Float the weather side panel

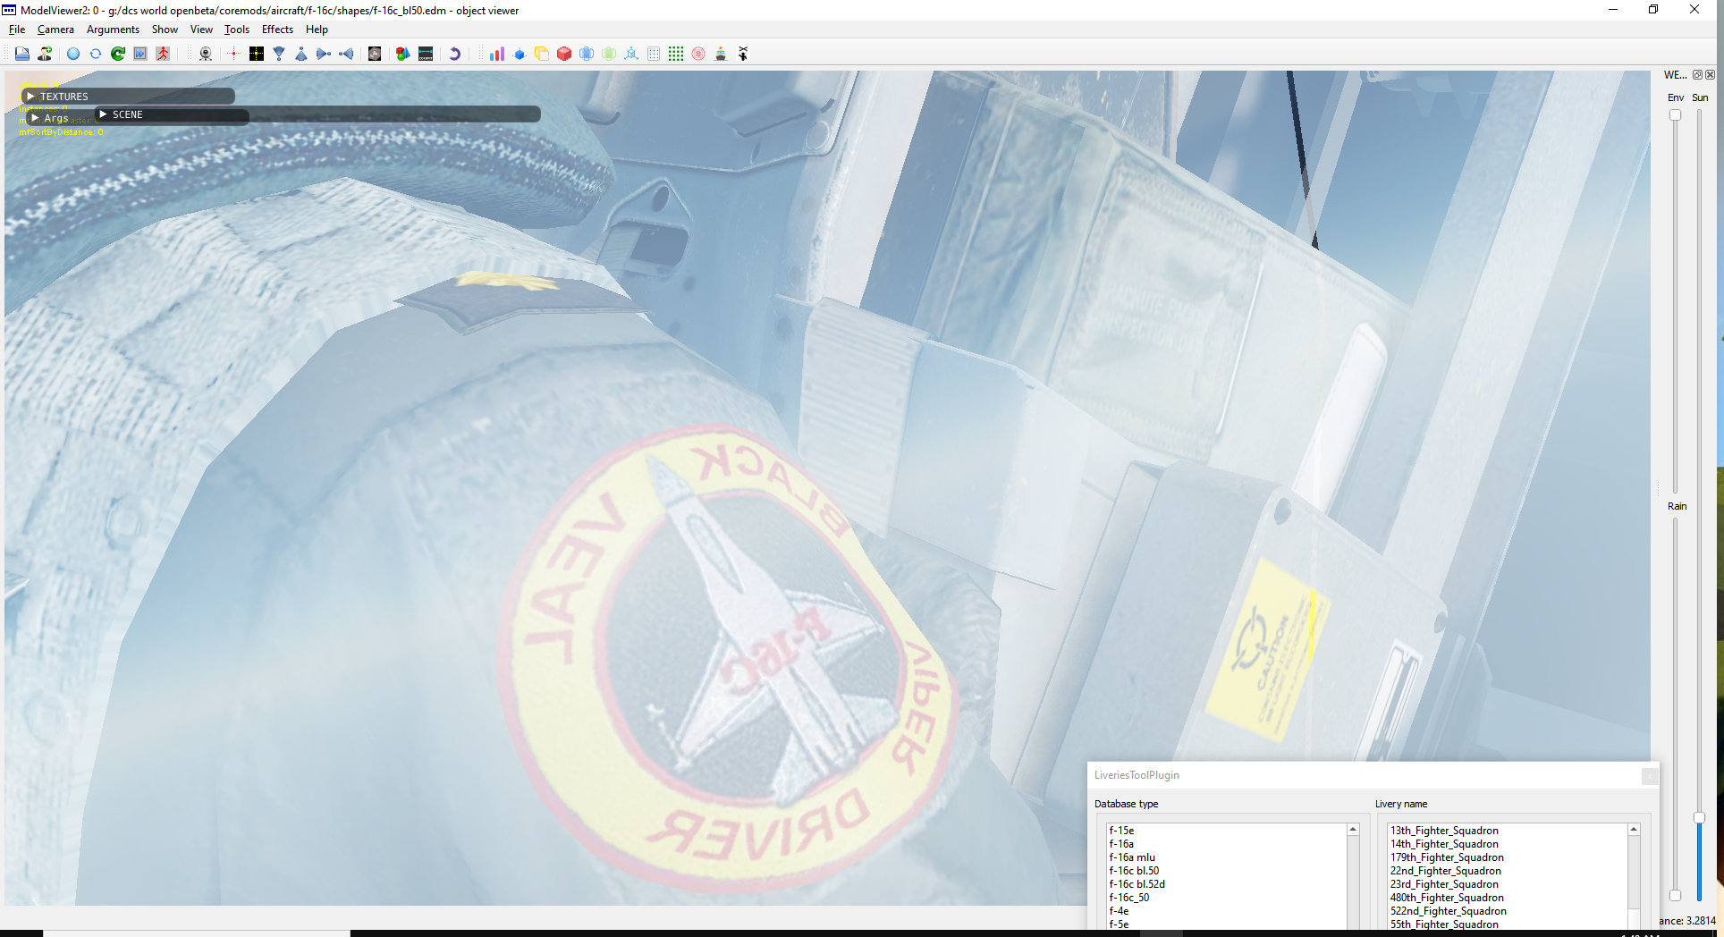click(x=1697, y=75)
